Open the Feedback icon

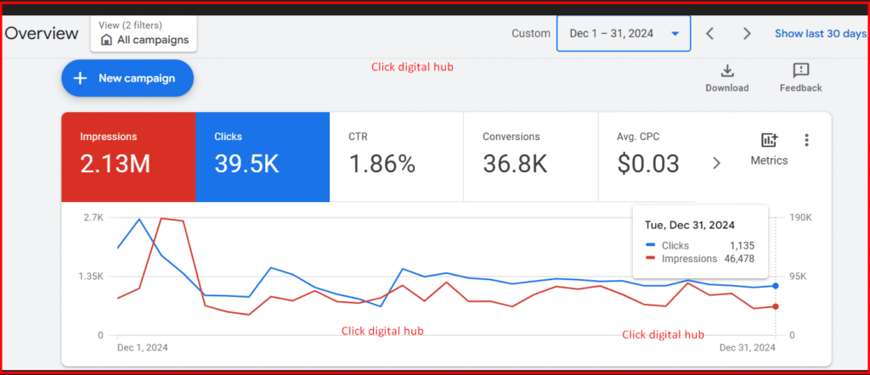pyautogui.click(x=800, y=70)
